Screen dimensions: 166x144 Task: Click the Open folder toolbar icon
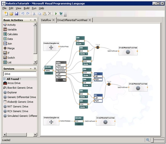(11, 14)
